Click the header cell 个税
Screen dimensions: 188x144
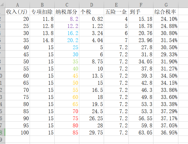coord(91,11)
